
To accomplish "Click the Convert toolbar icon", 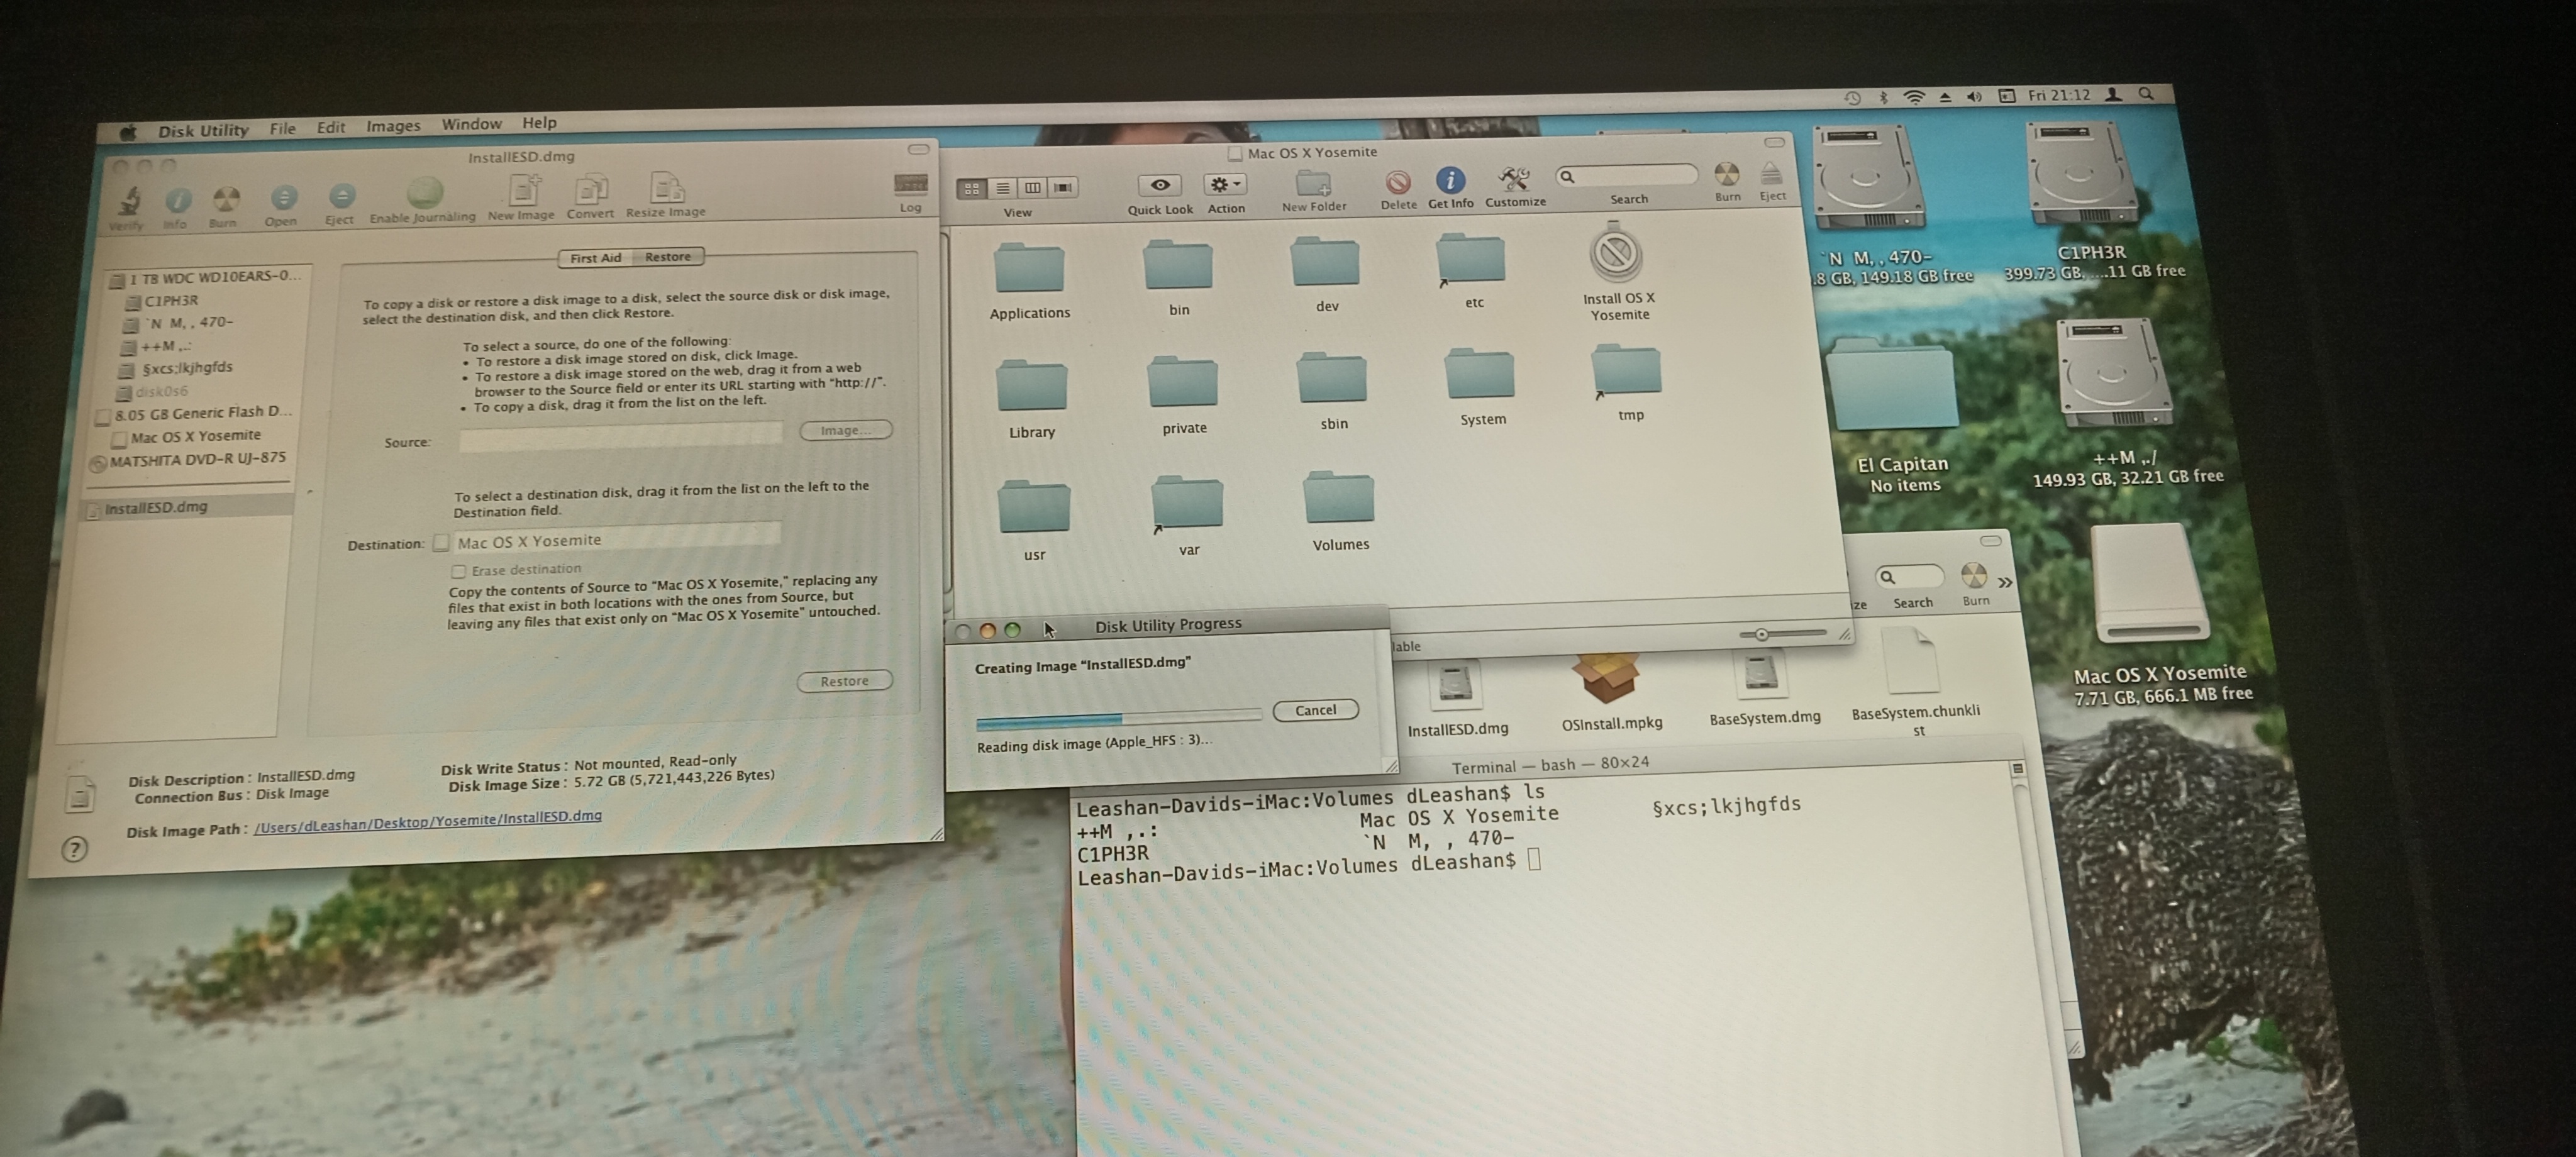I will (x=590, y=188).
